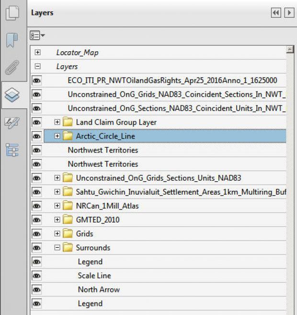Hide the NRCan_1Mill_Atlas layer
This screenshot has height=315, width=297.
tap(36, 206)
